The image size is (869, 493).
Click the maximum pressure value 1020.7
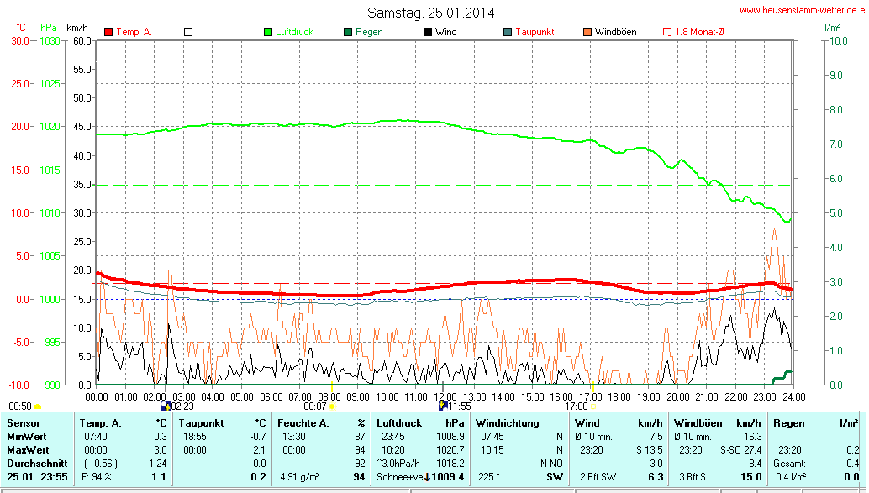pos(450,450)
